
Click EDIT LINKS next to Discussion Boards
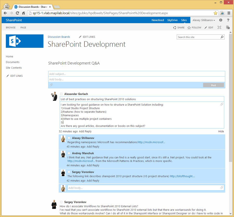[87, 37]
